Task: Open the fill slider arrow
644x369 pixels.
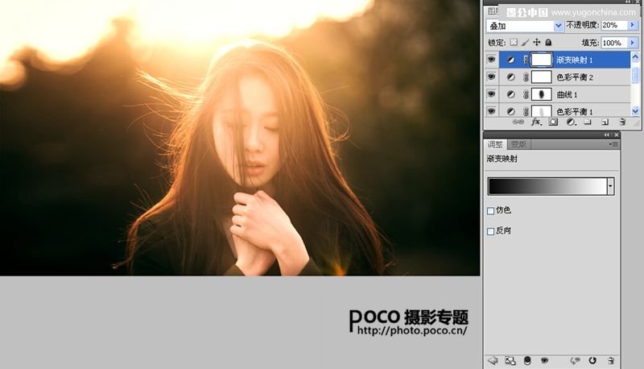Action: [x=633, y=43]
